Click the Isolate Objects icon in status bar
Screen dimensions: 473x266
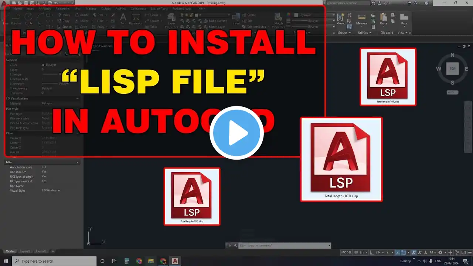[457, 252]
